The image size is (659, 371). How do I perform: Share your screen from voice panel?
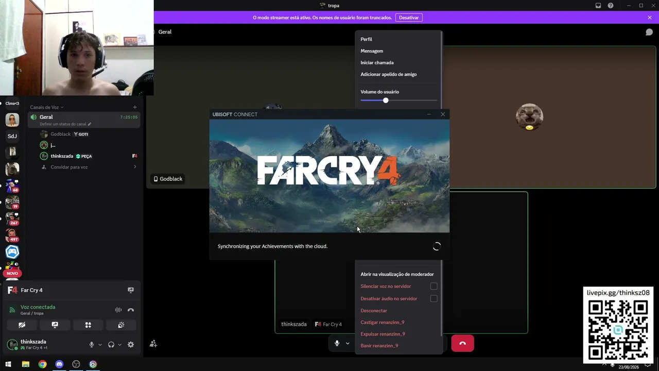click(55, 325)
